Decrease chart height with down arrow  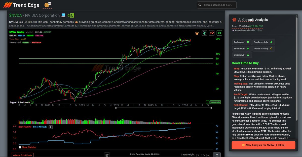click(198, 155)
